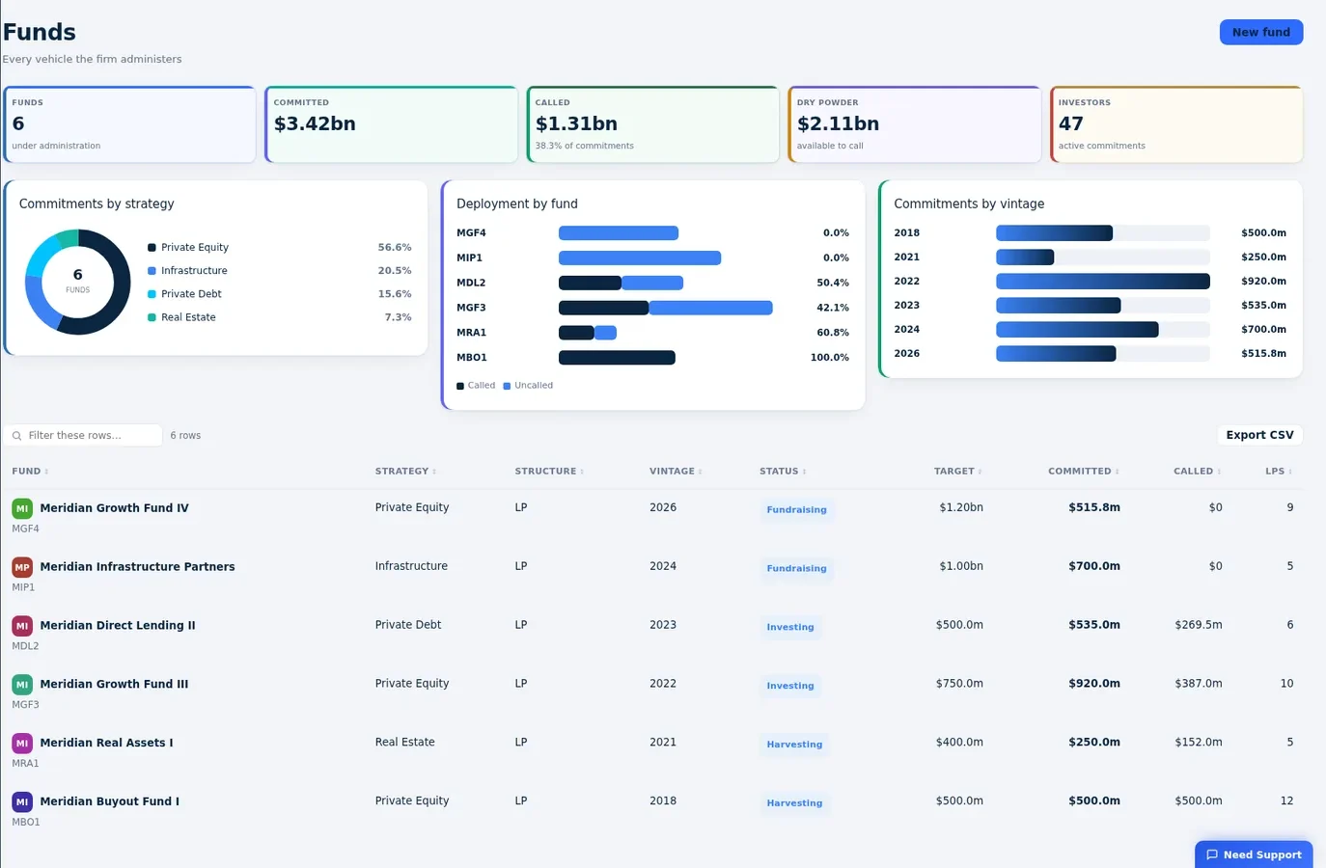Sort table by the Vintage column
The width and height of the screenshot is (1326, 868).
pos(676,472)
